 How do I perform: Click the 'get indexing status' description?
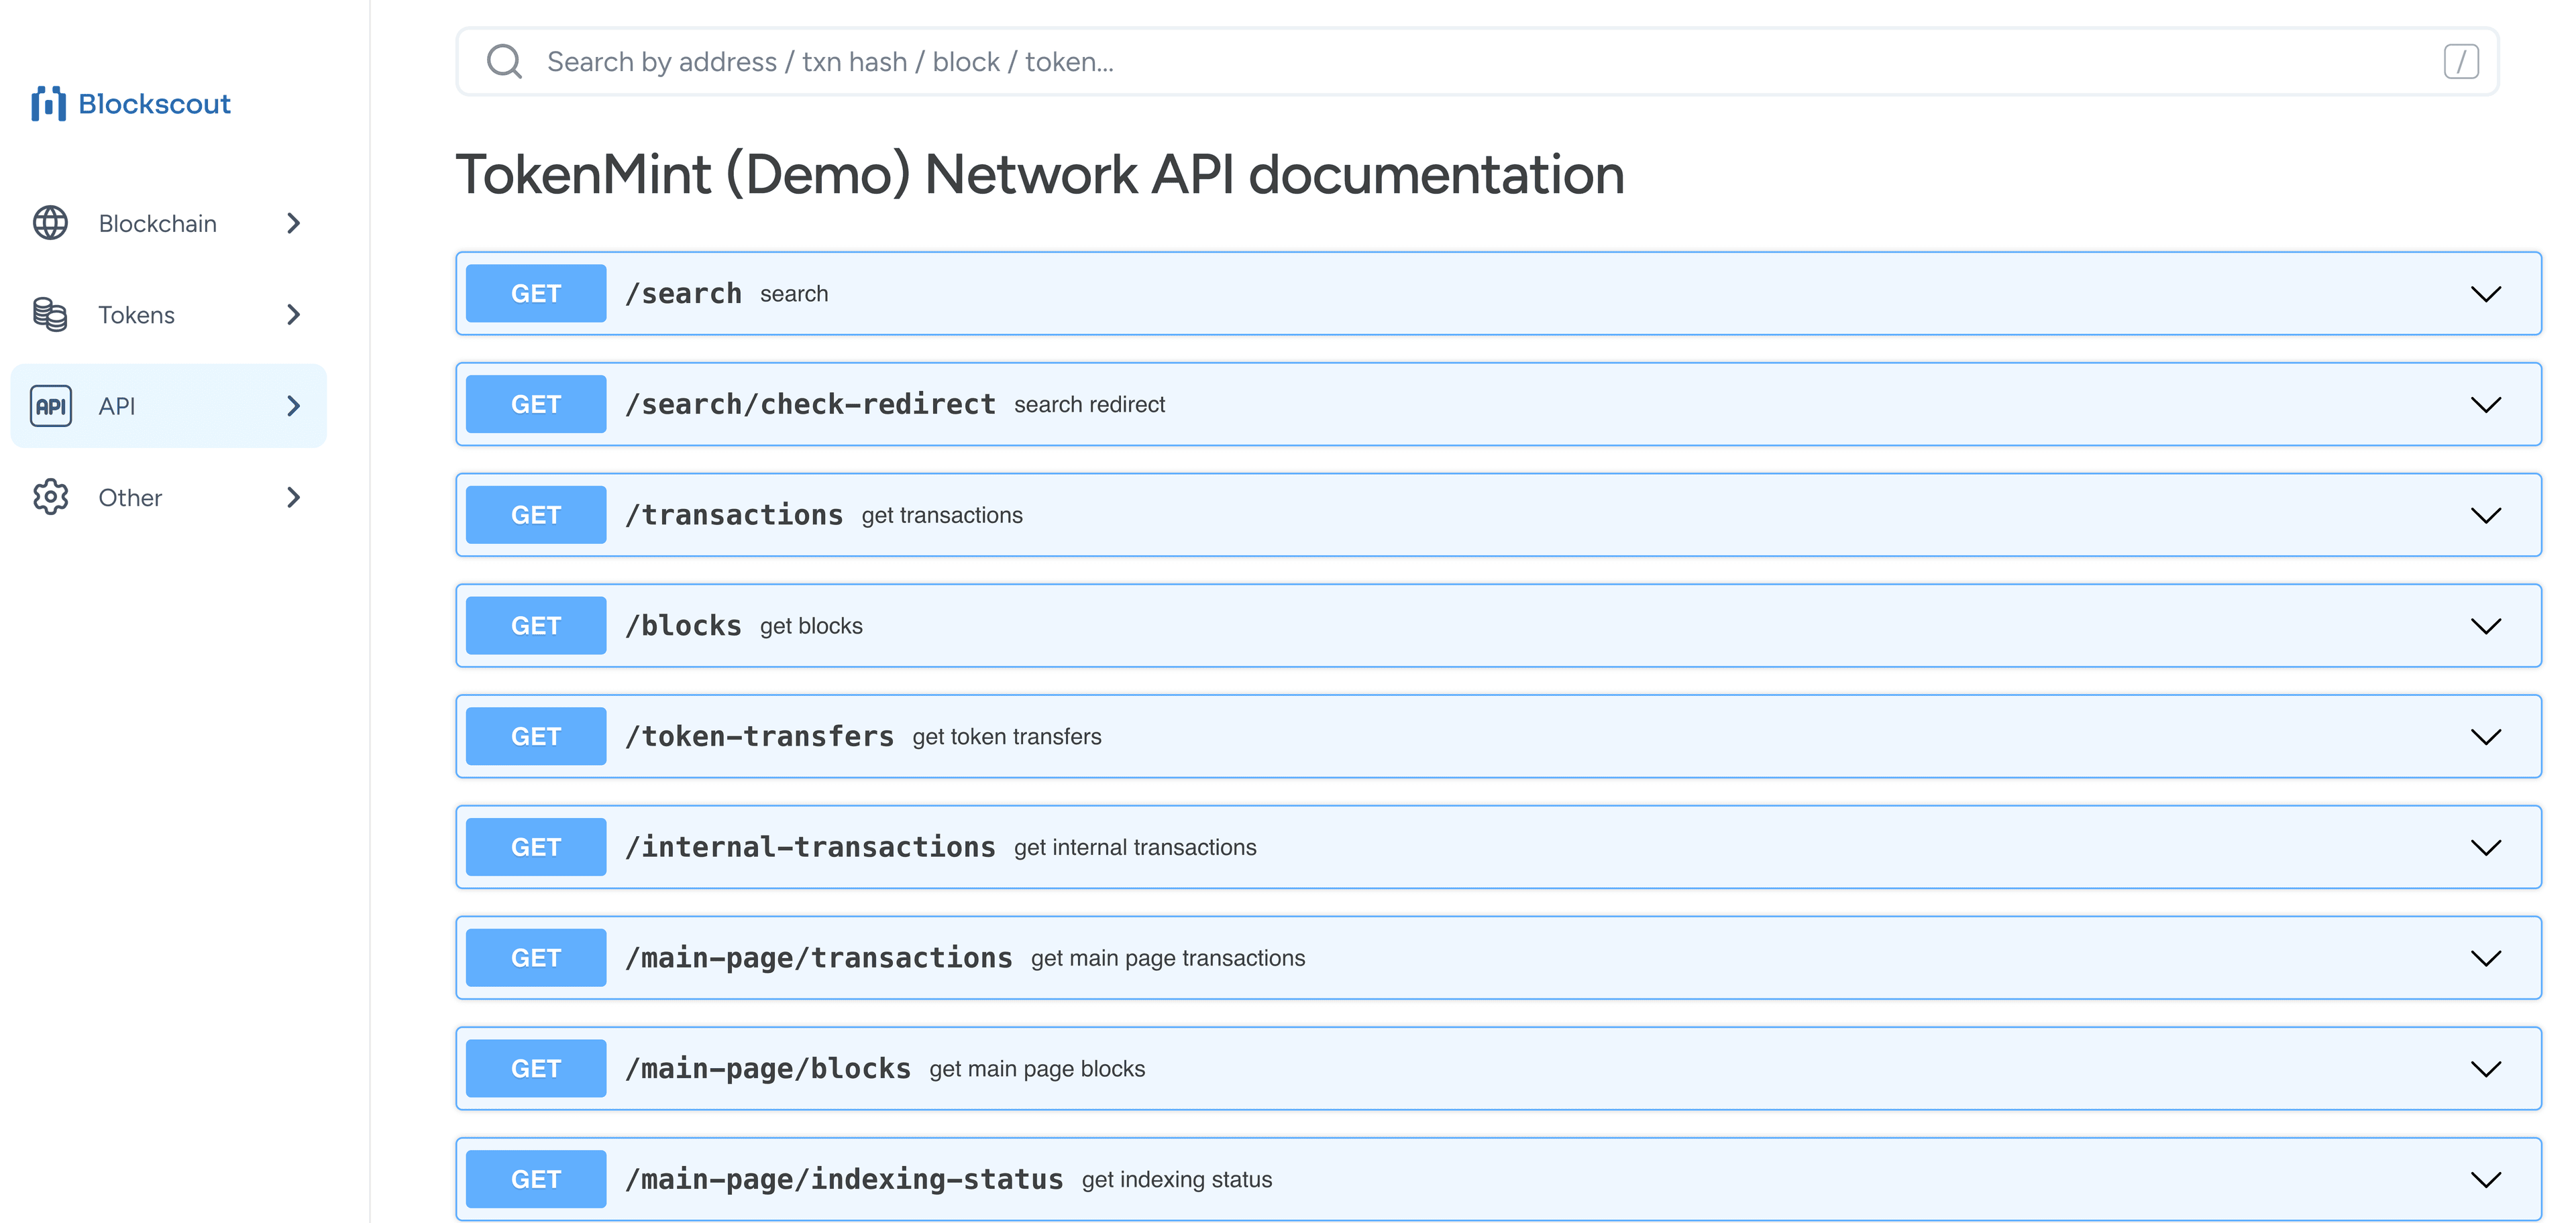tap(1177, 1180)
